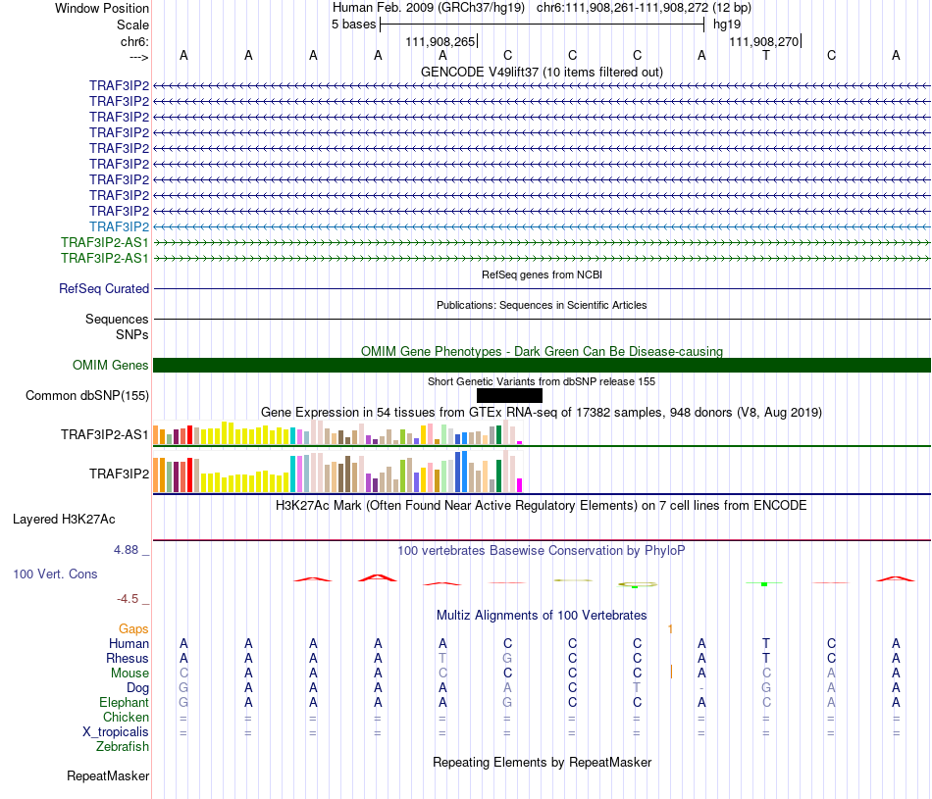932x799 pixels.
Task: Open Publications: Sequences in Scientific Articles title
Action: tap(542, 305)
